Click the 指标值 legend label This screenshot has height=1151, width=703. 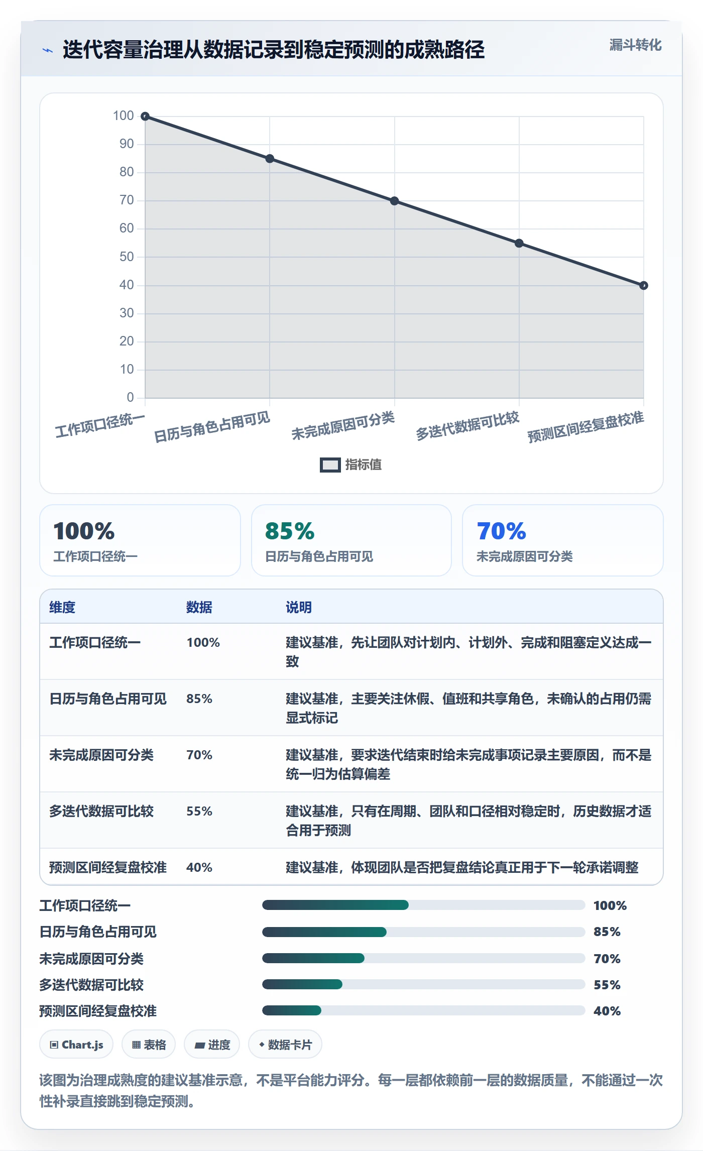pyautogui.click(x=364, y=465)
